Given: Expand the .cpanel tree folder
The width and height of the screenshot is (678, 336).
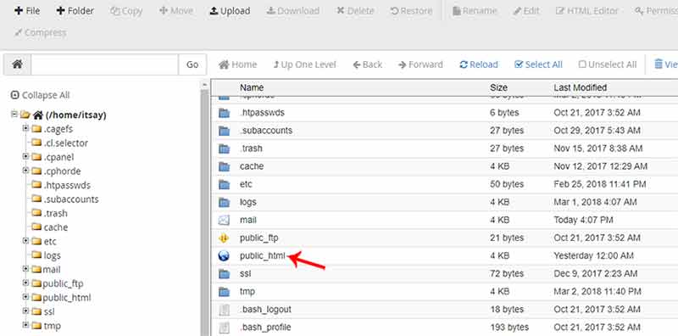Looking at the screenshot, I should (25, 156).
